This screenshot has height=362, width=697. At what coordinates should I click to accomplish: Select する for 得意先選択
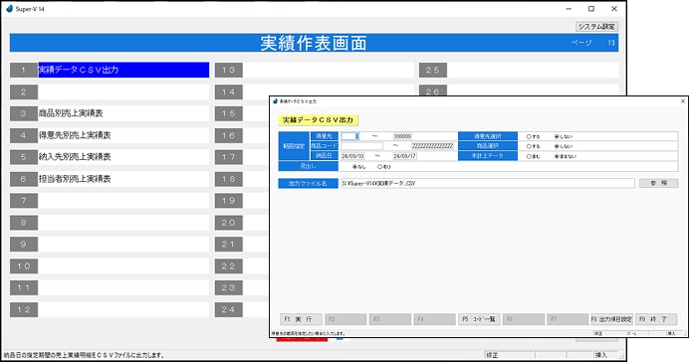coord(533,137)
